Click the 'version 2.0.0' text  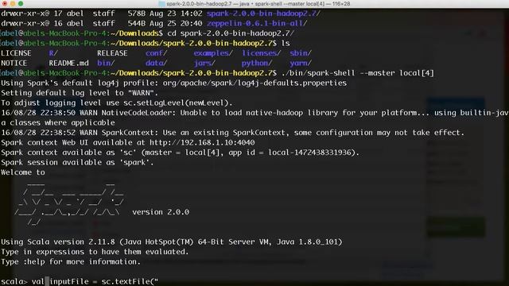161,212
